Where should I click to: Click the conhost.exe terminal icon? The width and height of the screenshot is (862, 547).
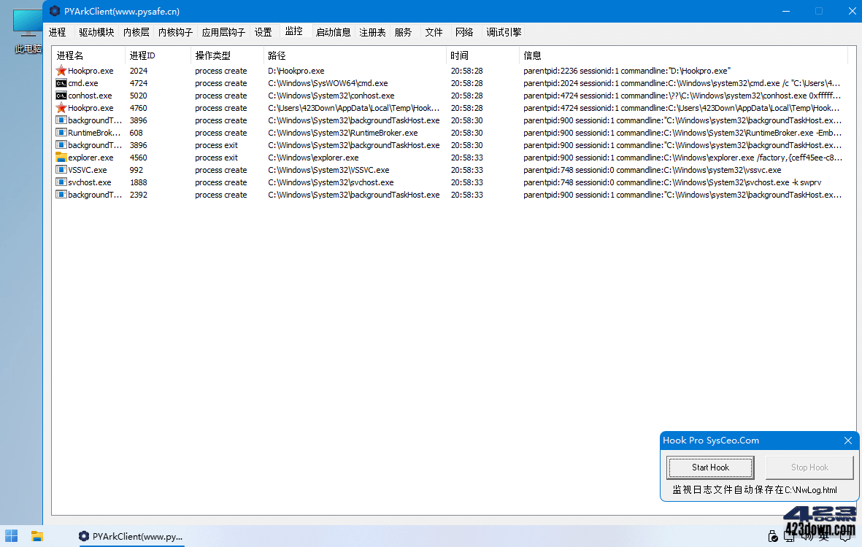point(61,96)
